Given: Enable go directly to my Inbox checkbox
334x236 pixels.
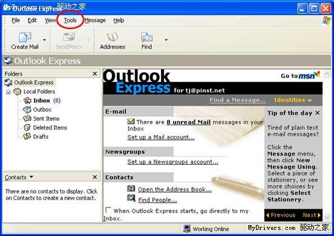Looking at the screenshot, I should 108,210.
